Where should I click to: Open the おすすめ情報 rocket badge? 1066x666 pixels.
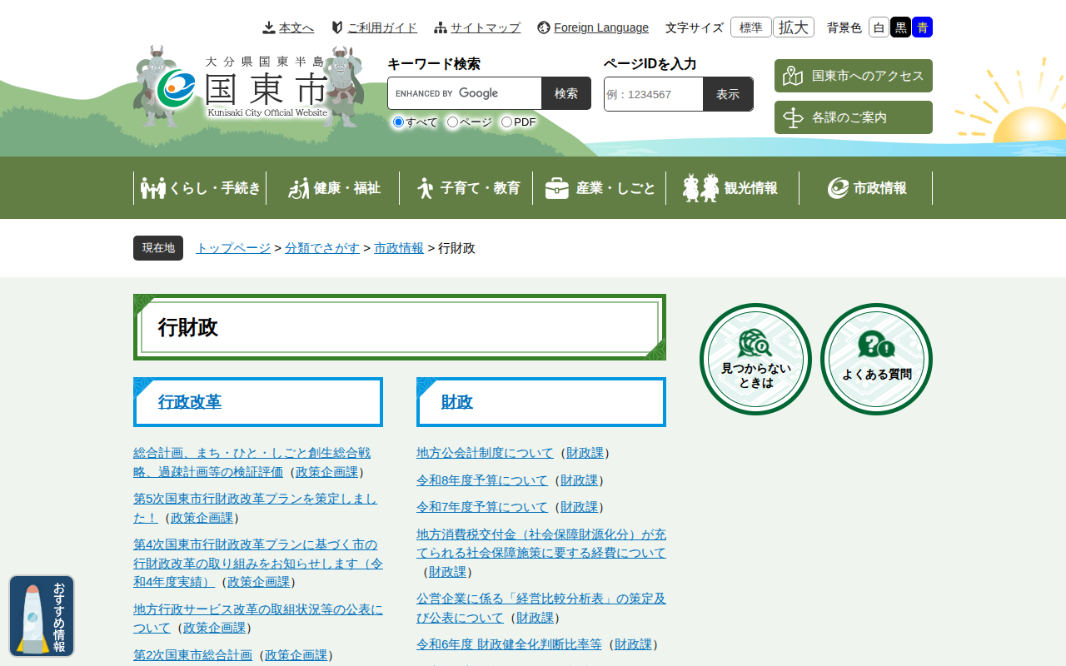[42, 616]
